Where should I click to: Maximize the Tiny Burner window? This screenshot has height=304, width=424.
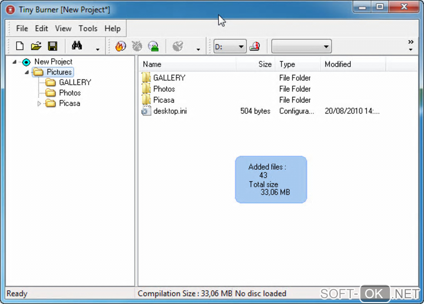tap(380, 7)
